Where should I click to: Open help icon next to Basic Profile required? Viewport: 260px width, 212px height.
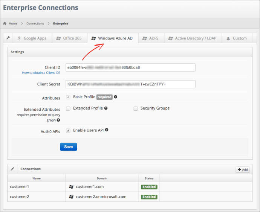click(x=116, y=97)
